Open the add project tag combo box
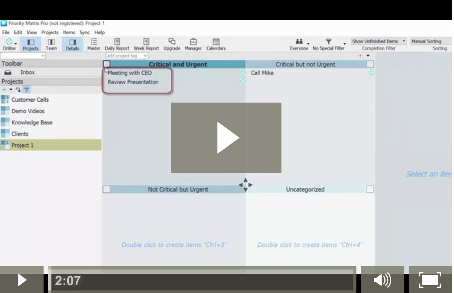The width and height of the screenshot is (454, 293). tap(126, 56)
